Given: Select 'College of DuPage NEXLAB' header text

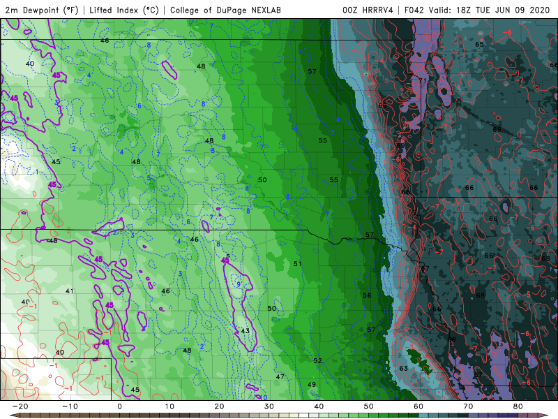Looking at the screenshot, I should tap(225, 10).
